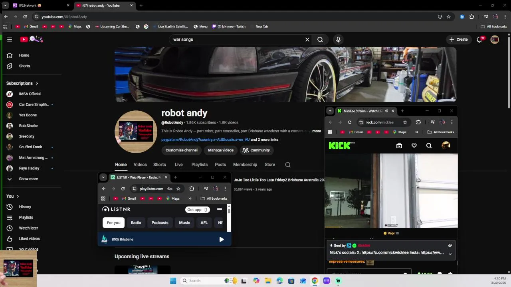View site information for youtube.com
The height and width of the screenshot is (287, 511).
pos(36,17)
